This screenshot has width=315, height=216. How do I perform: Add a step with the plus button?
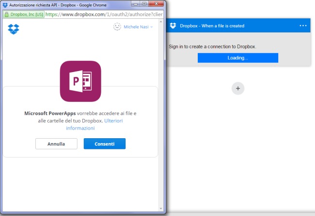tap(238, 88)
